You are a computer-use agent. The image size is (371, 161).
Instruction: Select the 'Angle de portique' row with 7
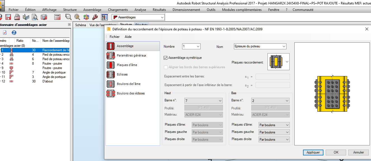tap(35, 72)
